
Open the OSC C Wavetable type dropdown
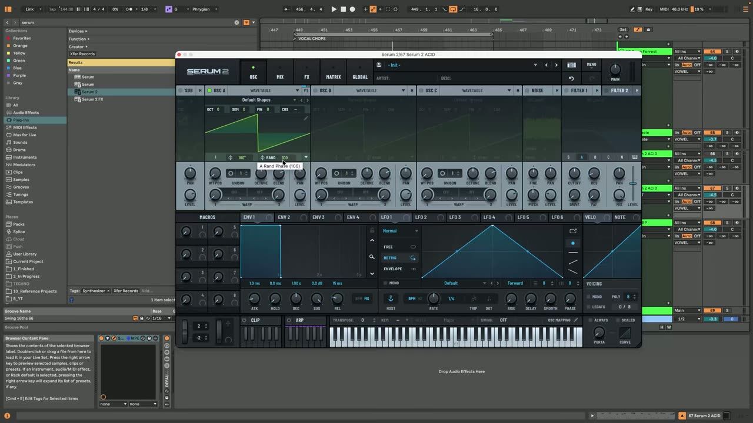(x=509, y=90)
